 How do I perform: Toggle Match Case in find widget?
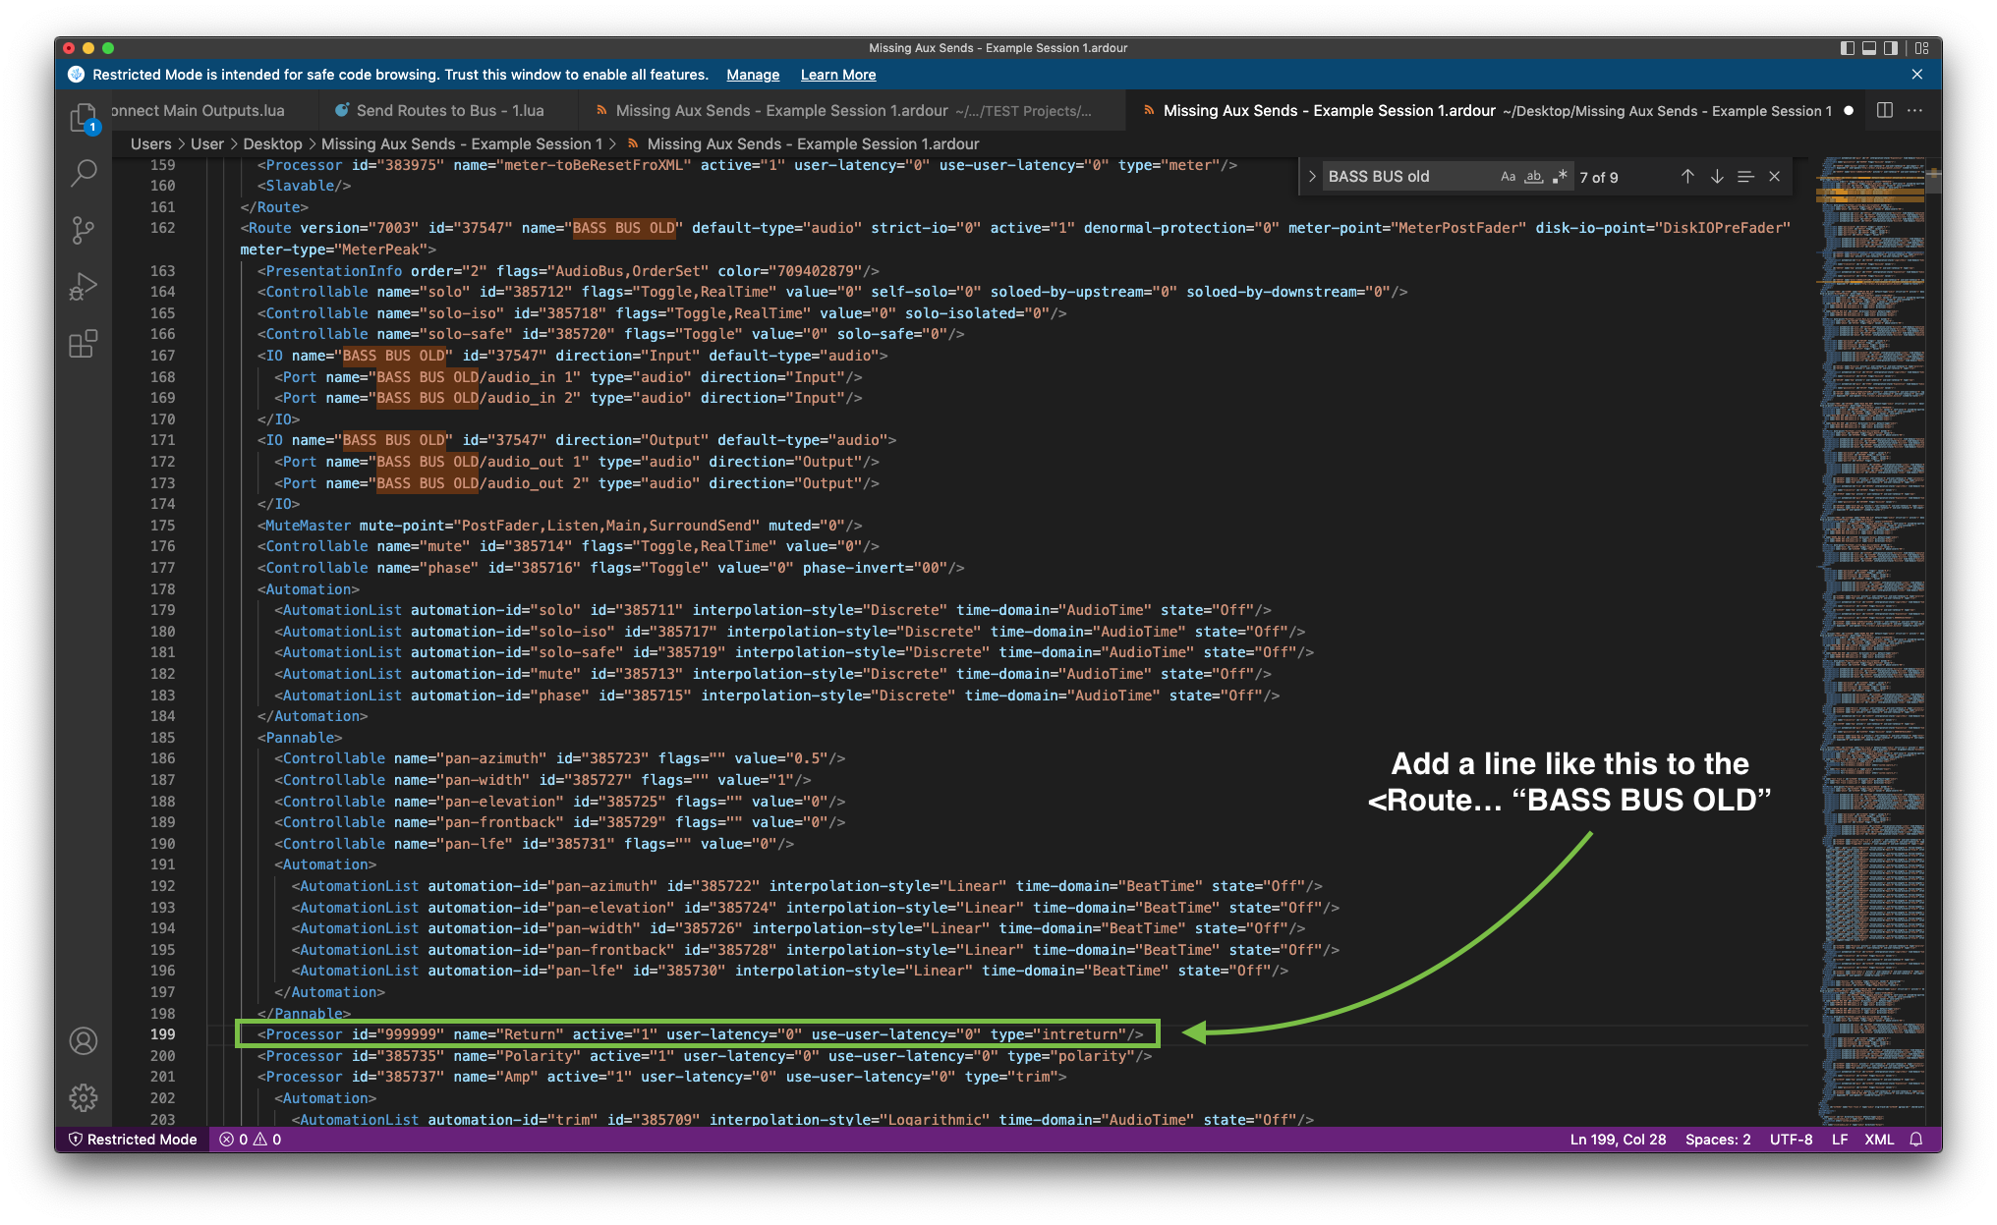(x=1508, y=177)
